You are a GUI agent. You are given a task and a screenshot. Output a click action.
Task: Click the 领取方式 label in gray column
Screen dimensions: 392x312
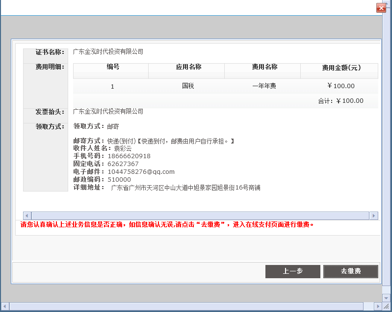50,126
